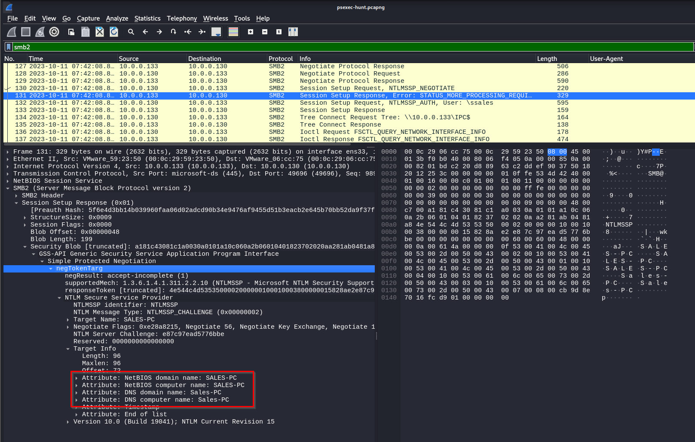Expand the SMB2 Header node
This screenshot has height=442, width=695.
16,196
